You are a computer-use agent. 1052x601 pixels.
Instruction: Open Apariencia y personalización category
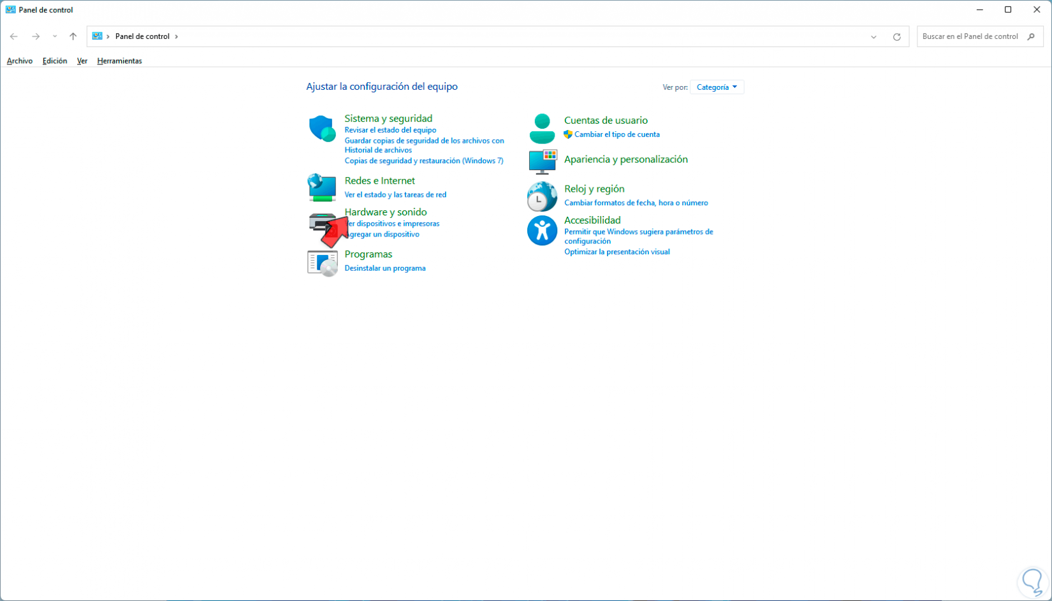pyautogui.click(x=626, y=159)
